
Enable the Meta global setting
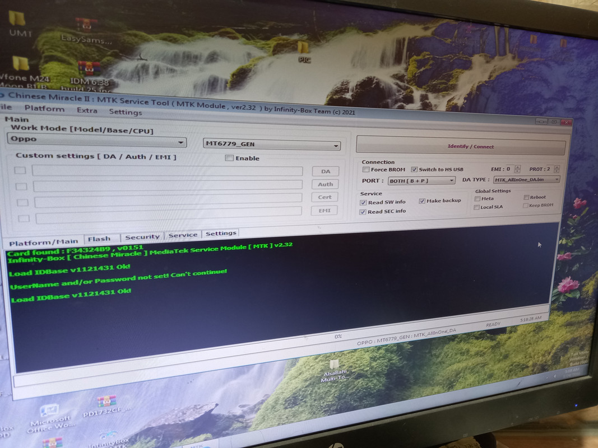[x=477, y=198]
